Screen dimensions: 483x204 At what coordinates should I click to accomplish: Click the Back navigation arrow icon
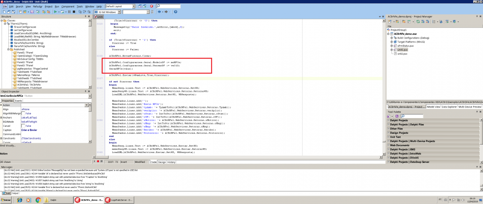(159, 12)
